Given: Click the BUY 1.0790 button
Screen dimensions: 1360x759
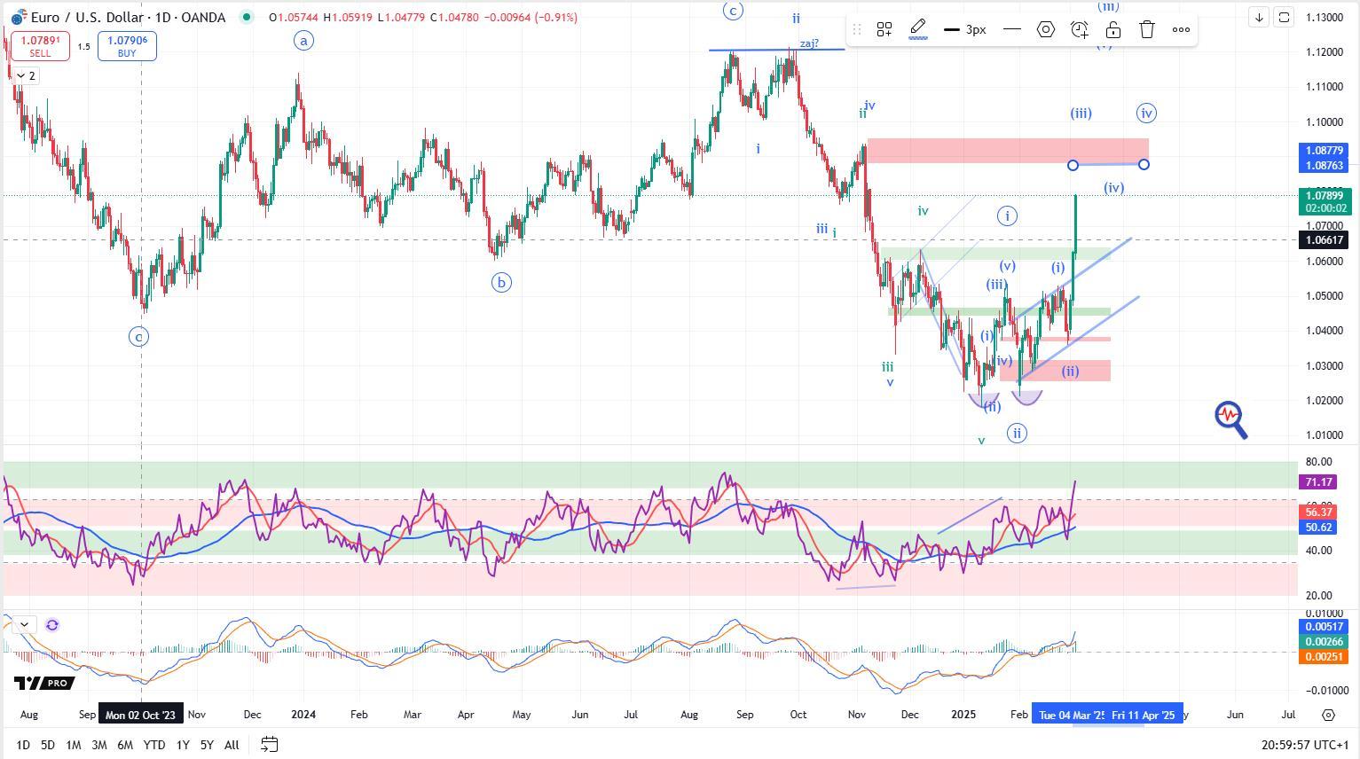Looking at the screenshot, I should pyautogui.click(x=127, y=46).
